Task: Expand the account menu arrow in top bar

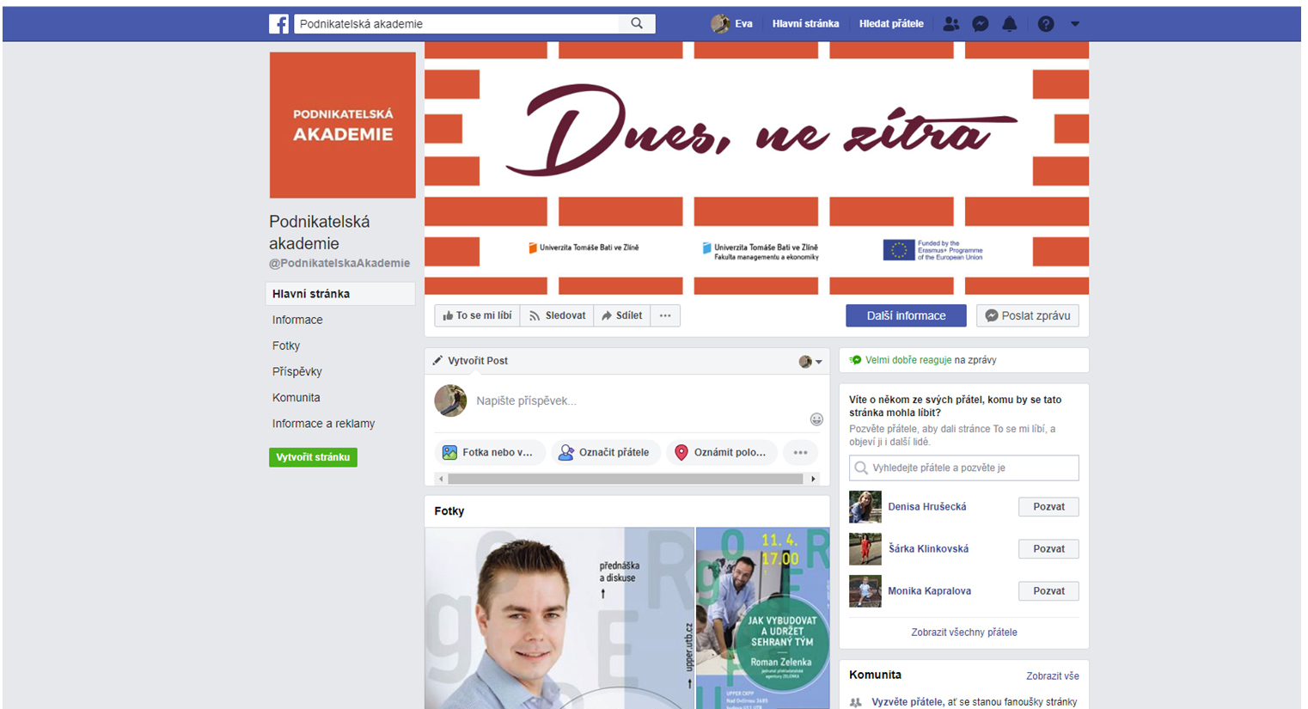Action: click(1074, 24)
